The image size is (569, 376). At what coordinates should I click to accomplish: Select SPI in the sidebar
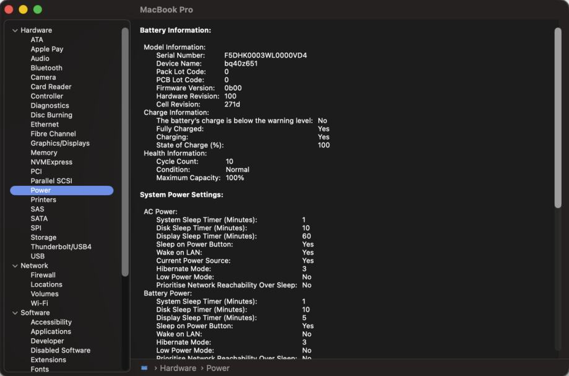tap(36, 229)
